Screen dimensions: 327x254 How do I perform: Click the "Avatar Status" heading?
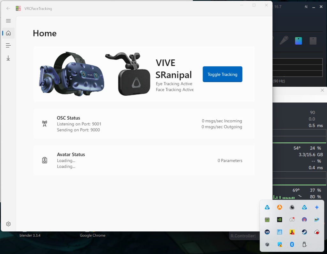coord(71,154)
